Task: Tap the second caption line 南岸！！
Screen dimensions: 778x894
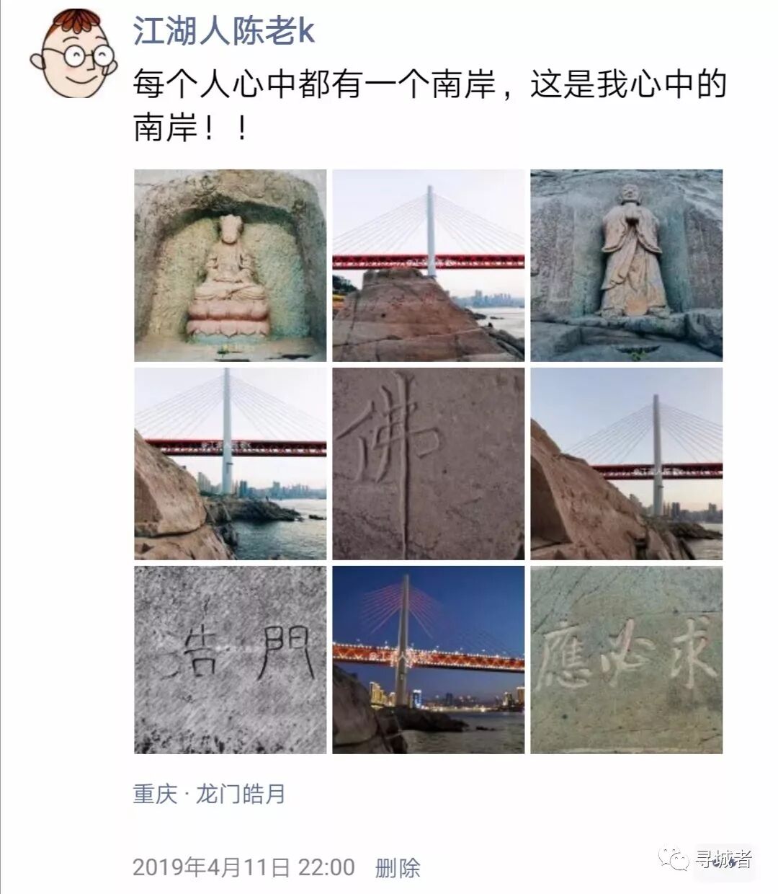Action: click(x=191, y=128)
